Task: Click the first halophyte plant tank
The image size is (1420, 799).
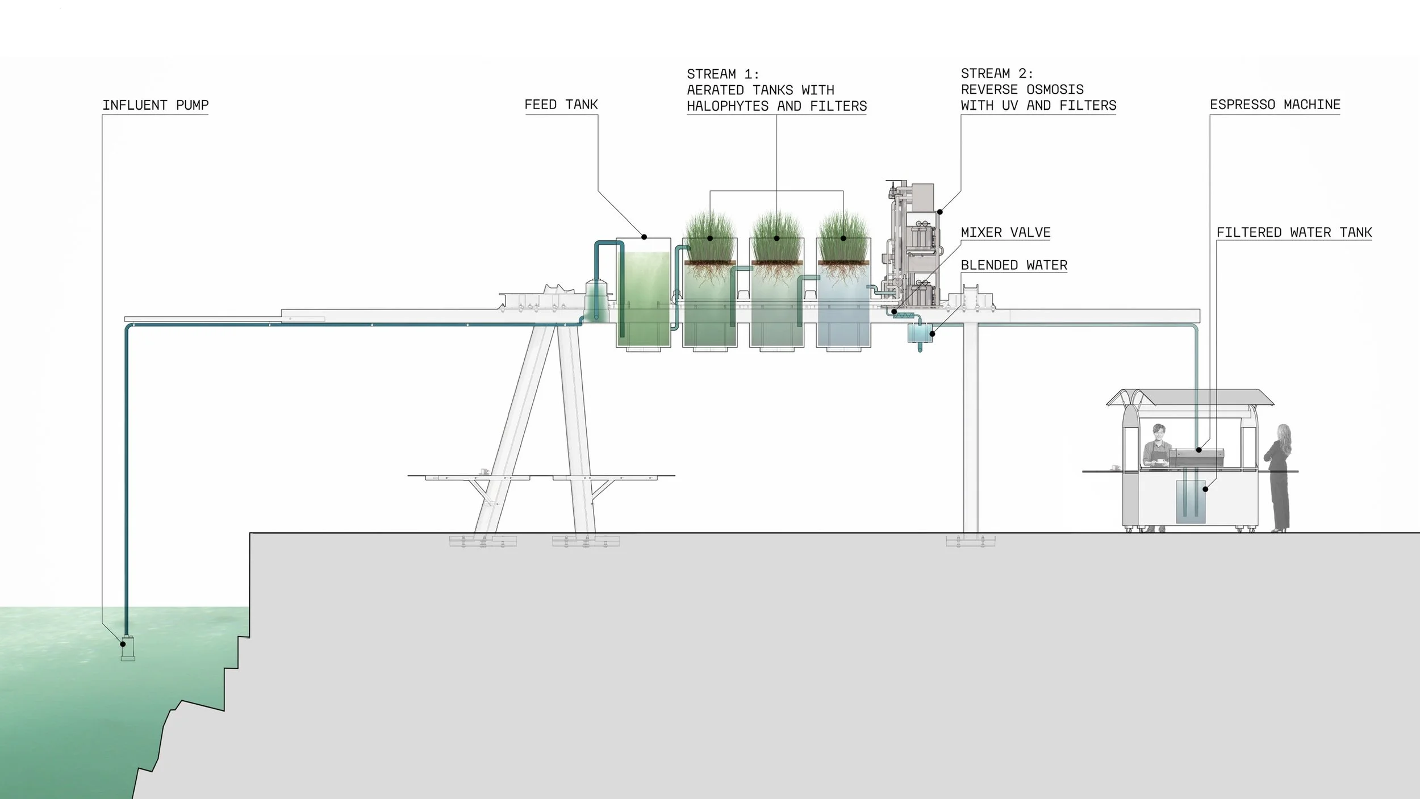Action: point(709,295)
